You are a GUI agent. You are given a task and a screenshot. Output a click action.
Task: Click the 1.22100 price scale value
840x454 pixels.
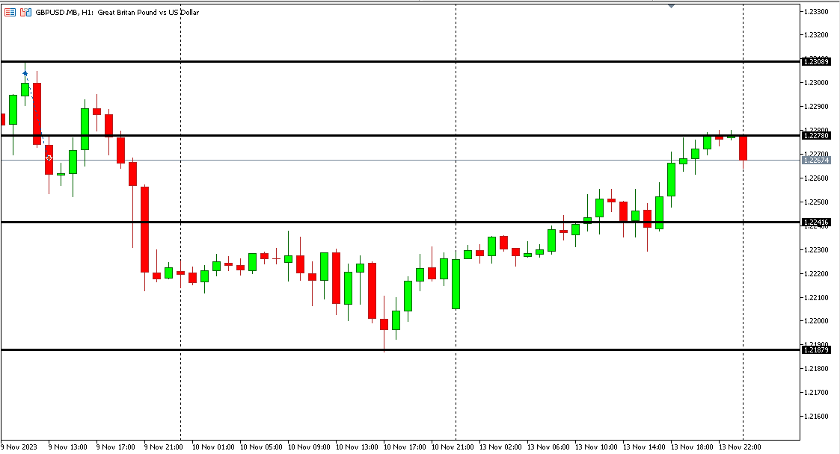click(817, 297)
